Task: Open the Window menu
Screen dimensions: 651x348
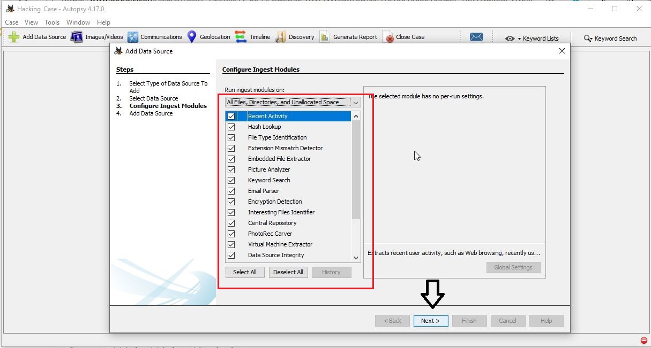Action: (78, 22)
